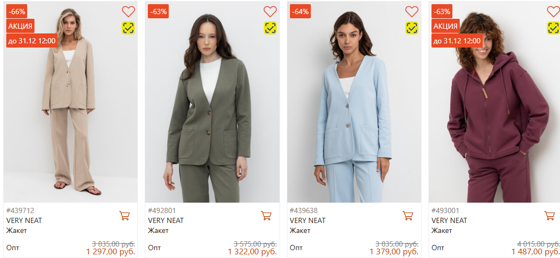The height and width of the screenshot is (258, 560).
Task: Favorite the olive green jacket #492801
Action: pyautogui.click(x=270, y=11)
